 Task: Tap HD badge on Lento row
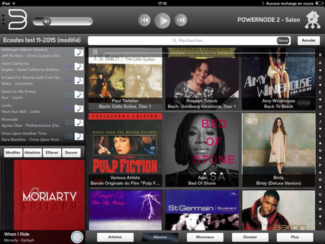[69, 108]
